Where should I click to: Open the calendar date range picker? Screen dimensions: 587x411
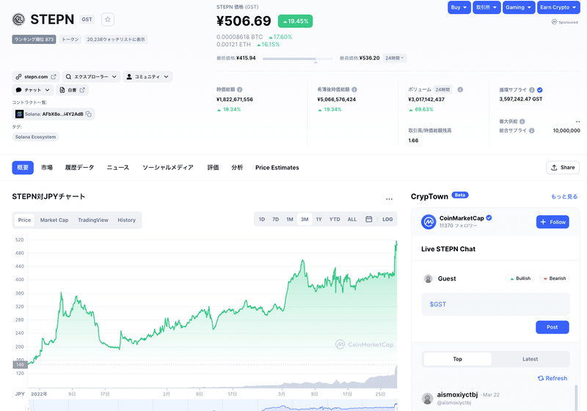(x=369, y=219)
